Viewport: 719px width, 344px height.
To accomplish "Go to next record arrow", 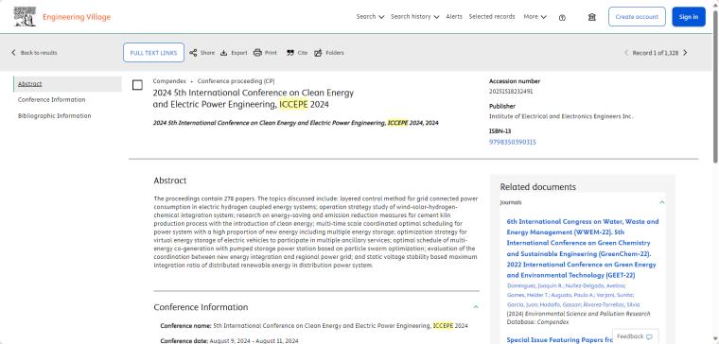I will (x=685, y=53).
